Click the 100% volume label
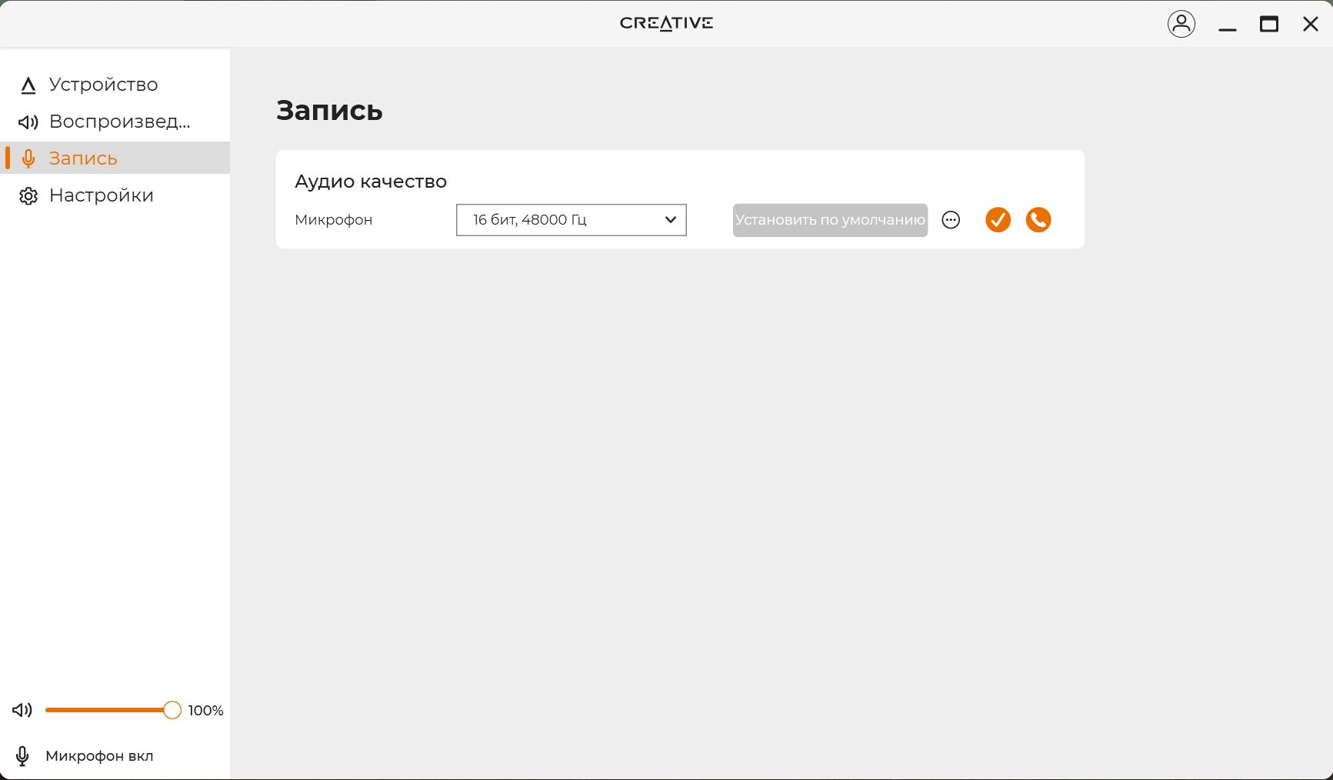1333x780 pixels. coord(205,711)
